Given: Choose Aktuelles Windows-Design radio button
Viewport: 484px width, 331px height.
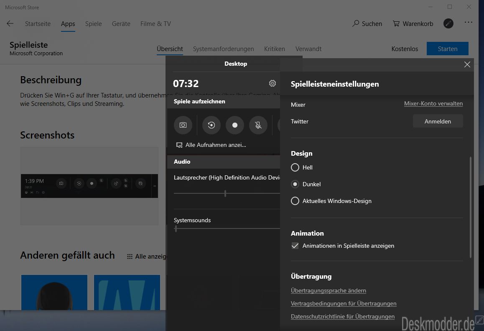Looking at the screenshot, I should click(x=295, y=201).
